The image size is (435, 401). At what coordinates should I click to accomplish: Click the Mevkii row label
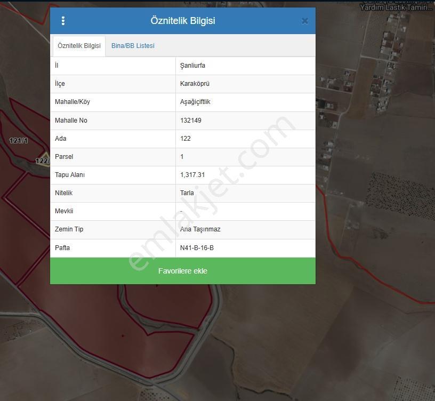(64, 211)
